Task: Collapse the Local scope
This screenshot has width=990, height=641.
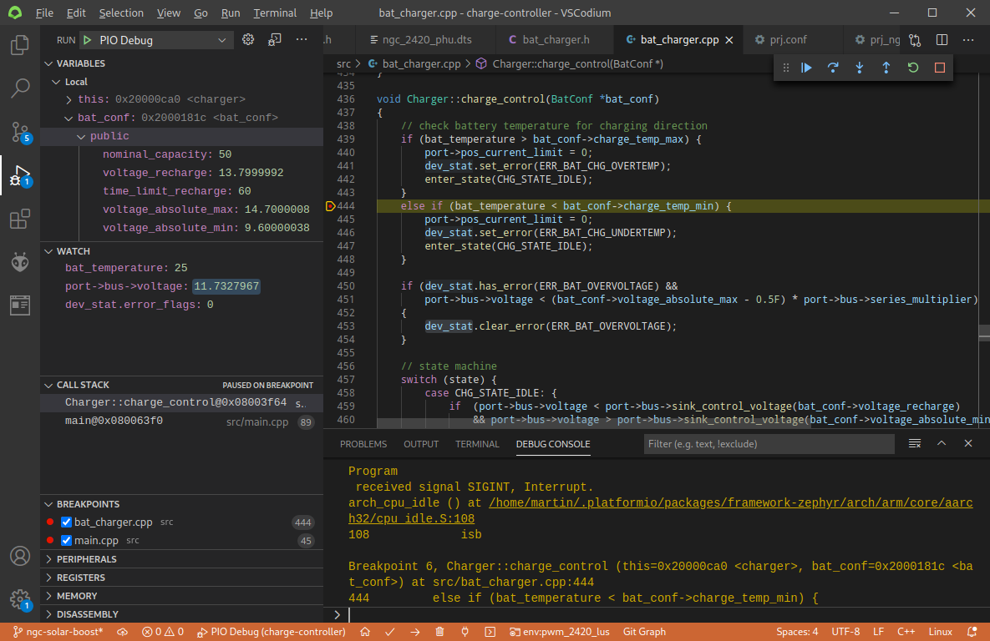Action: coord(56,82)
